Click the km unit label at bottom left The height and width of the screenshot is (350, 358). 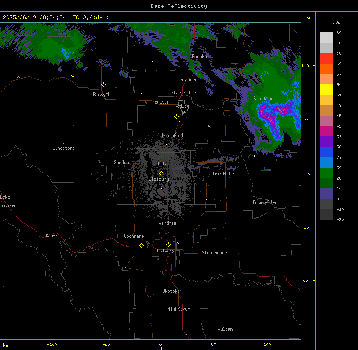click(6, 345)
